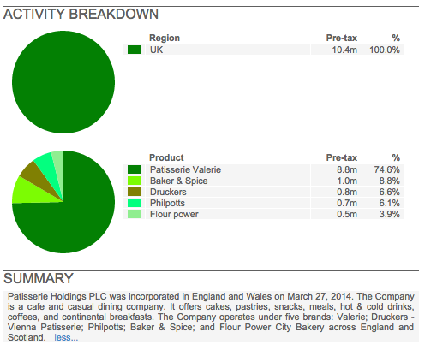Screen dimensions: 437x344
Task: Click the olive Druckers legend swatch
Action: click(134, 192)
